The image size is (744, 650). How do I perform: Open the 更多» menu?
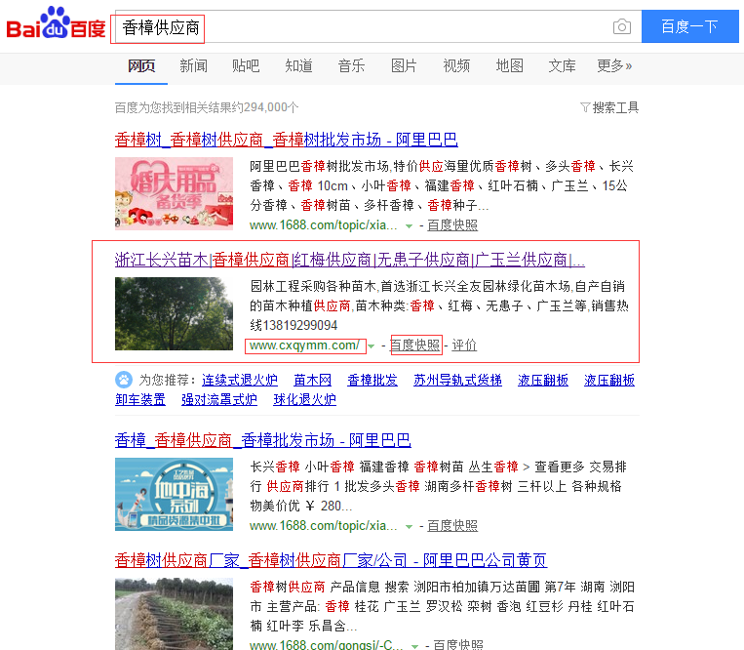point(614,66)
